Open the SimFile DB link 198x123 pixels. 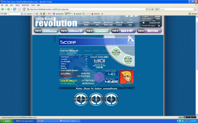click(108, 22)
